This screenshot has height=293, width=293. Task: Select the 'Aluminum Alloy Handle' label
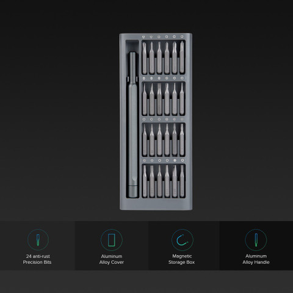pyautogui.click(x=256, y=259)
